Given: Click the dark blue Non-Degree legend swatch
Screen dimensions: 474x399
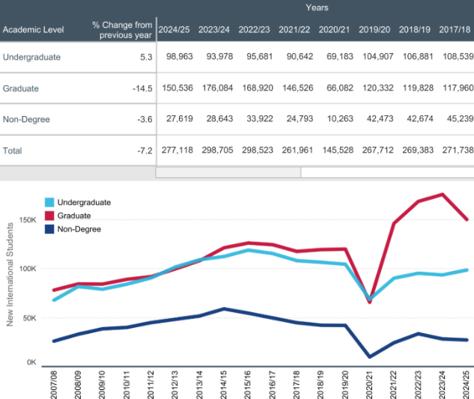Looking at the screenshot, I should (49, 229).
